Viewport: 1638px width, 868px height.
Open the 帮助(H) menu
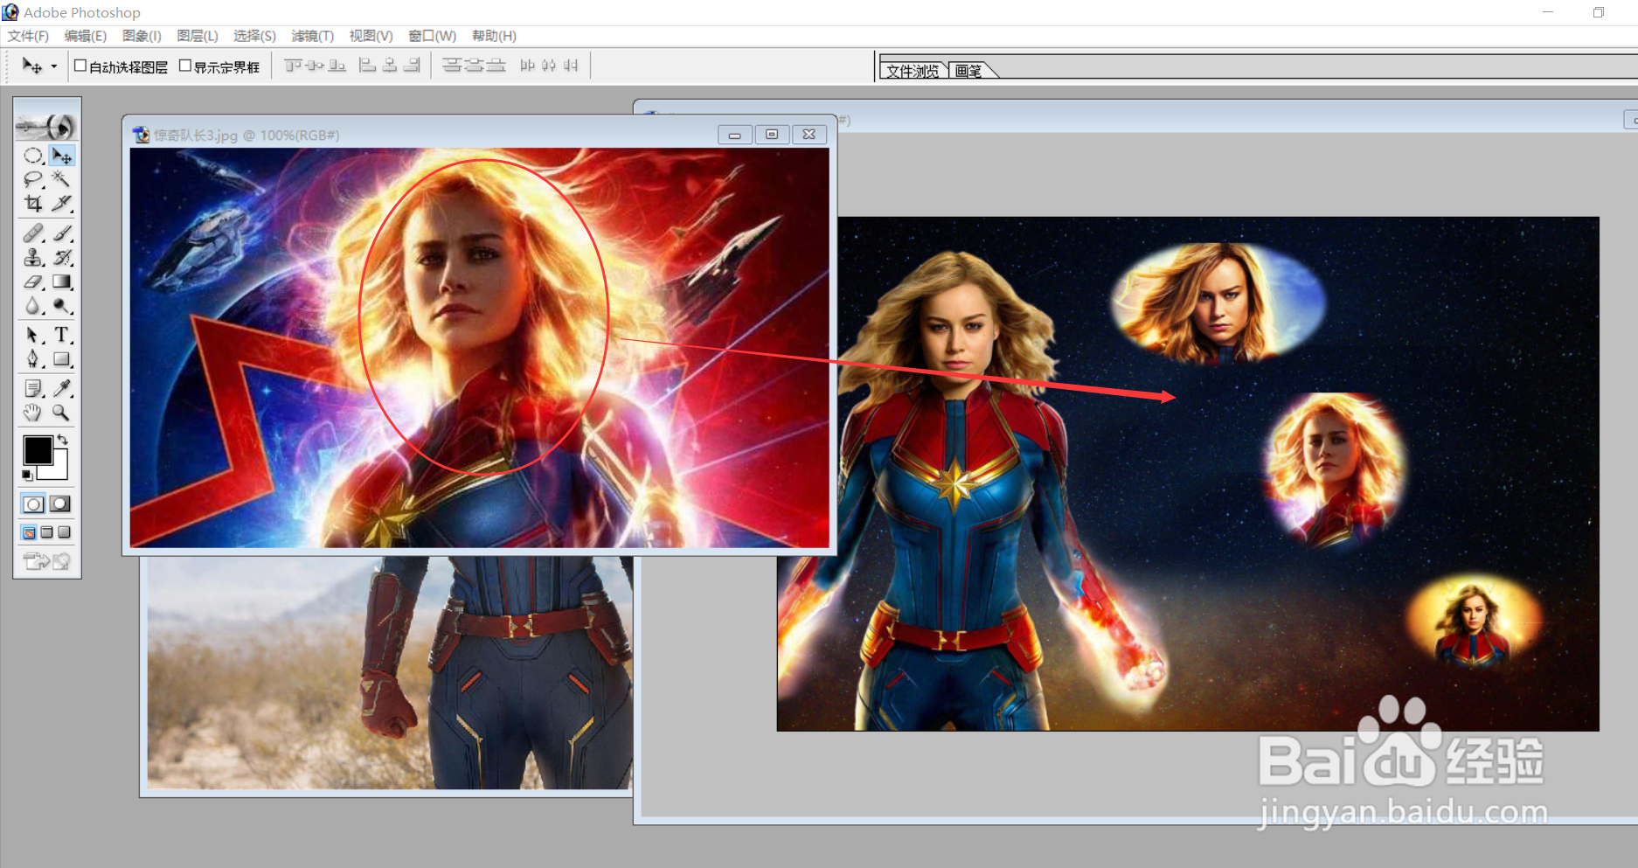[494, 36]
